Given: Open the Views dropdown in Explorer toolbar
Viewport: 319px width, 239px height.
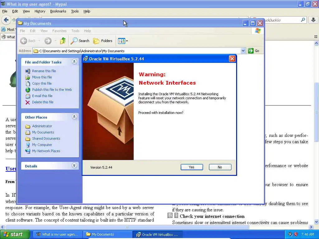Looking at the screenshot, I should pos(123,41).
